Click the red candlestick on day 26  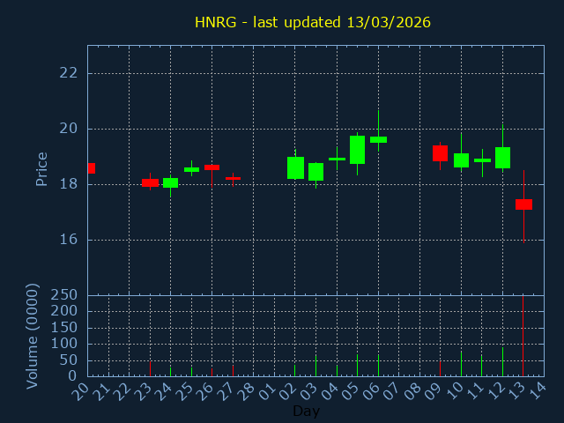click(211, 167)
